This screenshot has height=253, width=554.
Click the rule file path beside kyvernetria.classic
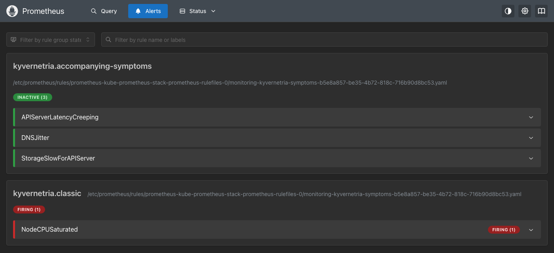304,194
